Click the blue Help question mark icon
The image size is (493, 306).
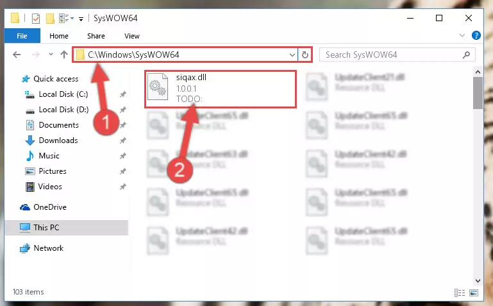(476, 35)
